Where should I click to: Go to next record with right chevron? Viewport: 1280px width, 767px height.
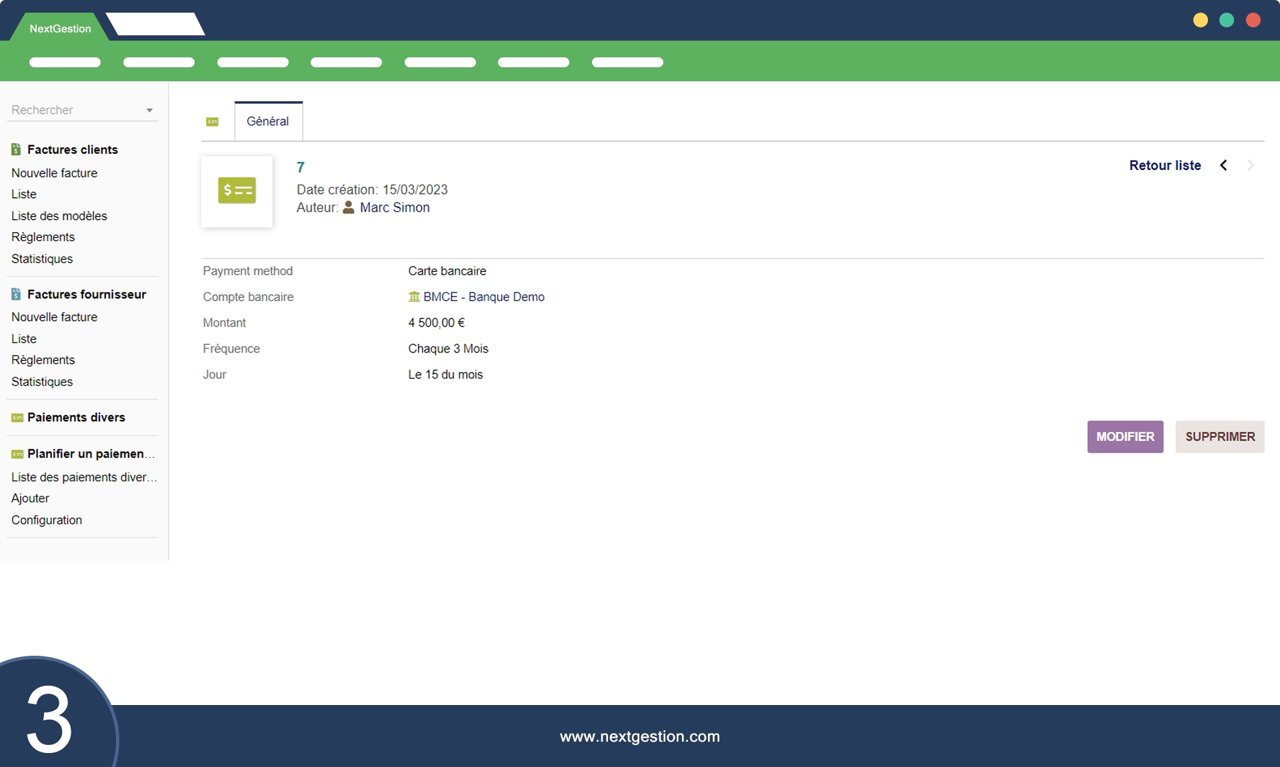pos(1251,165)
